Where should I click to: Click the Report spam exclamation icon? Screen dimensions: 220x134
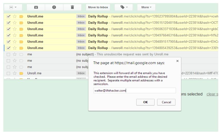click(54, 7)
